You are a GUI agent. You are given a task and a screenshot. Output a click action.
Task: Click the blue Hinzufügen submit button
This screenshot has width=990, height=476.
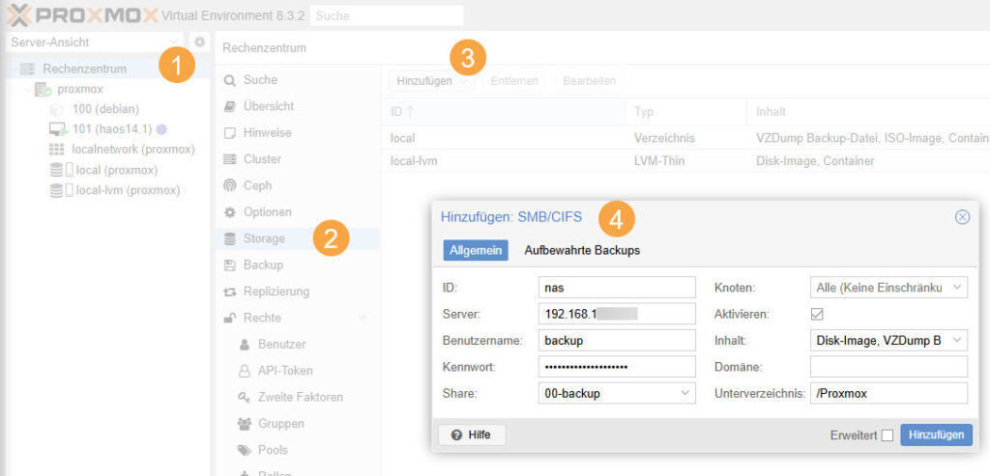(936, 435)
